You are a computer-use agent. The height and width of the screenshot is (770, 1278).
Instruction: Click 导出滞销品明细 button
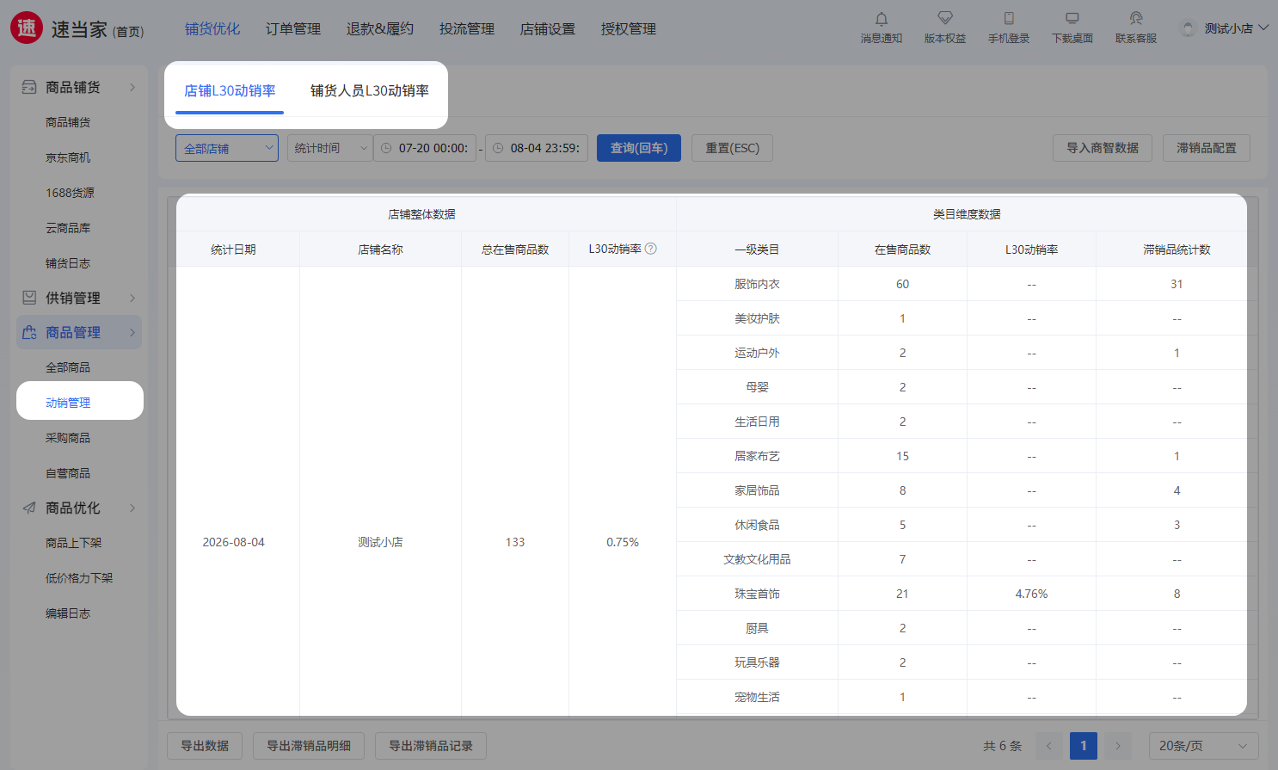[309, 746]
